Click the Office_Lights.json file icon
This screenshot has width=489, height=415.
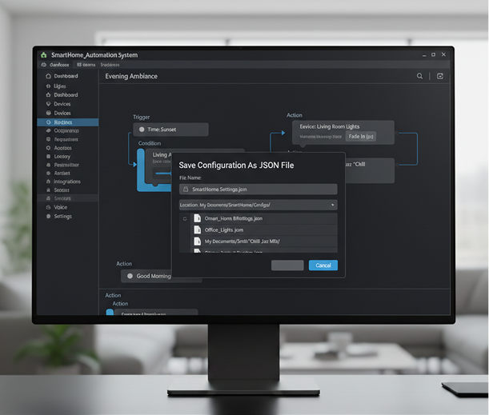(198, 229)
